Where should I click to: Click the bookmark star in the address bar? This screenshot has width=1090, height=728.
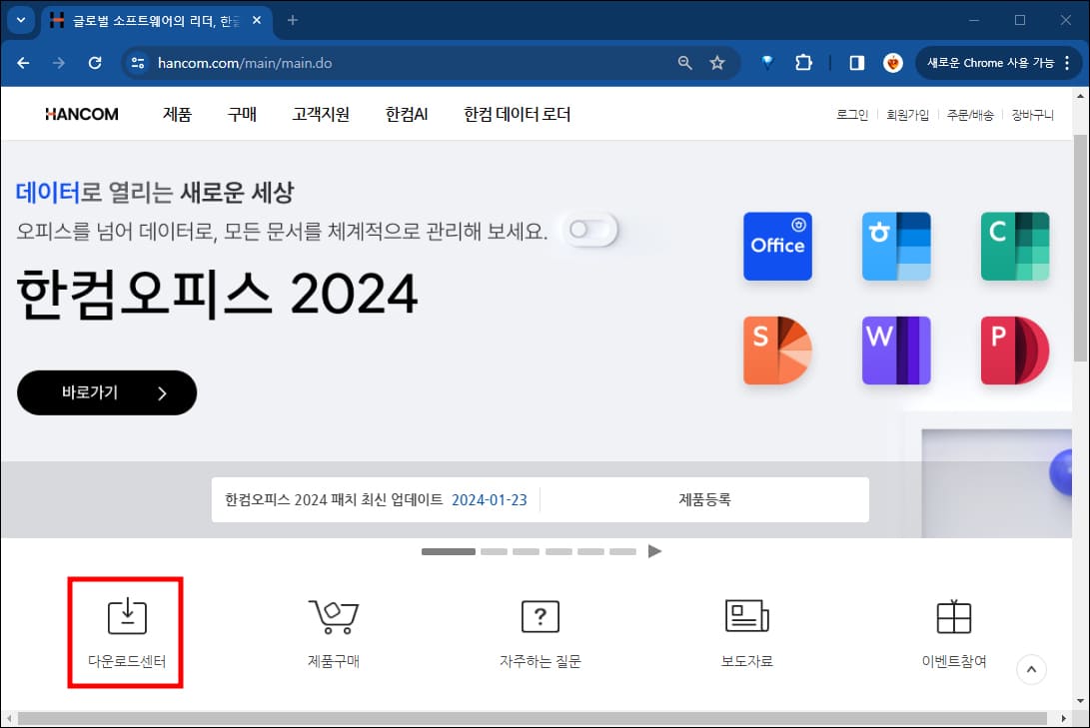click(x=716, y=62)
